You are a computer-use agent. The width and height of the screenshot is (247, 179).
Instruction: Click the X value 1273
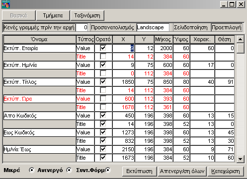(x=123, y=132)
